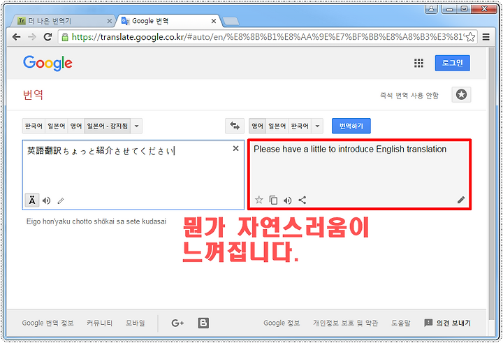Click 의견 보내기 feedback link

click(448, 323)
